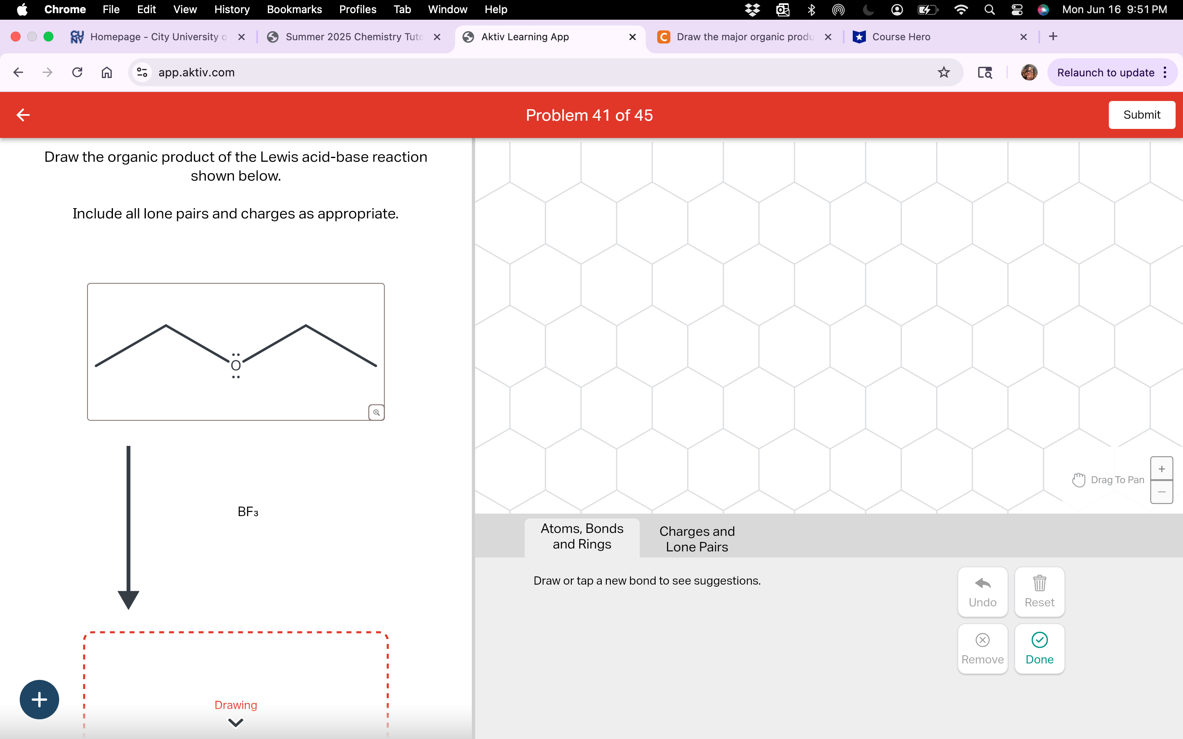
Task: Select the Remove icon
Action: pyautogui.click(x=983, y=640)
